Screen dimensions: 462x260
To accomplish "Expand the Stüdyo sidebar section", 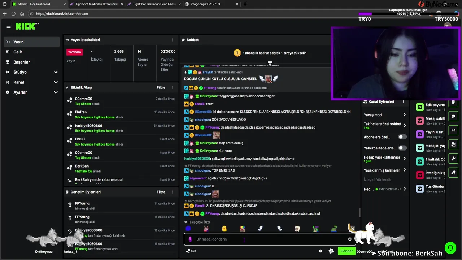I will (x=32, y=72).
